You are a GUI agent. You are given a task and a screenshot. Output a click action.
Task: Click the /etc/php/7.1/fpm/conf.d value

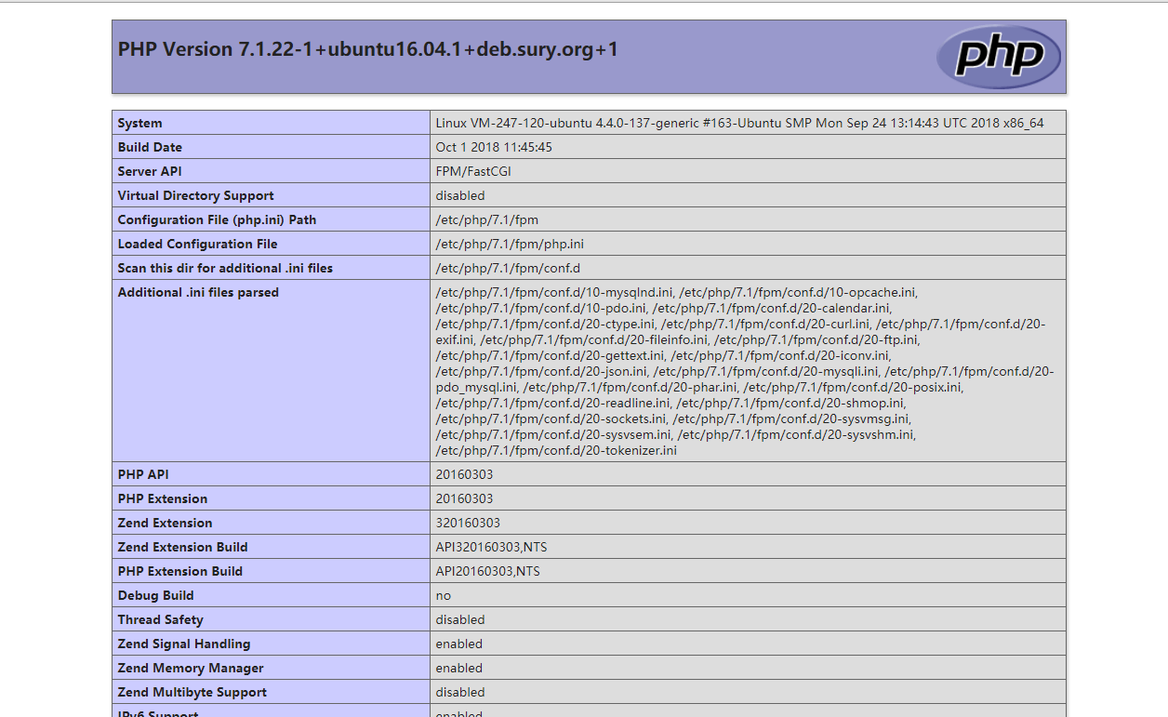point(508,268)
